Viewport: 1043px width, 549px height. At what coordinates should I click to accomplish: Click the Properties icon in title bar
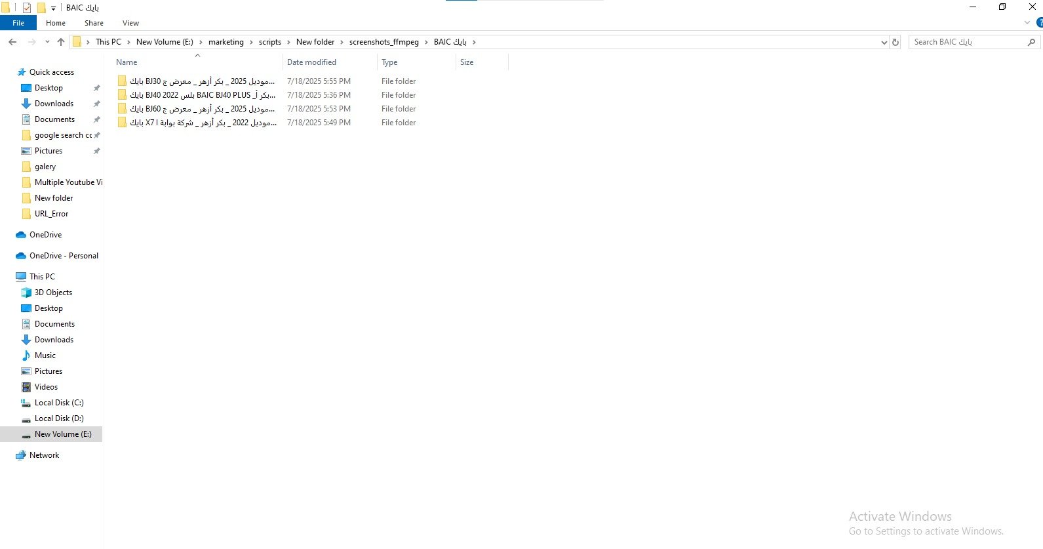pyautogui.click(x=27, y=8)
